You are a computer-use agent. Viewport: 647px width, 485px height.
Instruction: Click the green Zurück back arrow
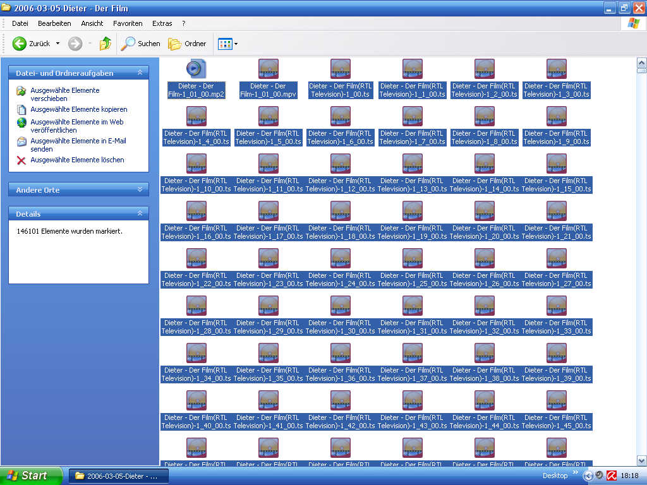click(x=20, y=44)
